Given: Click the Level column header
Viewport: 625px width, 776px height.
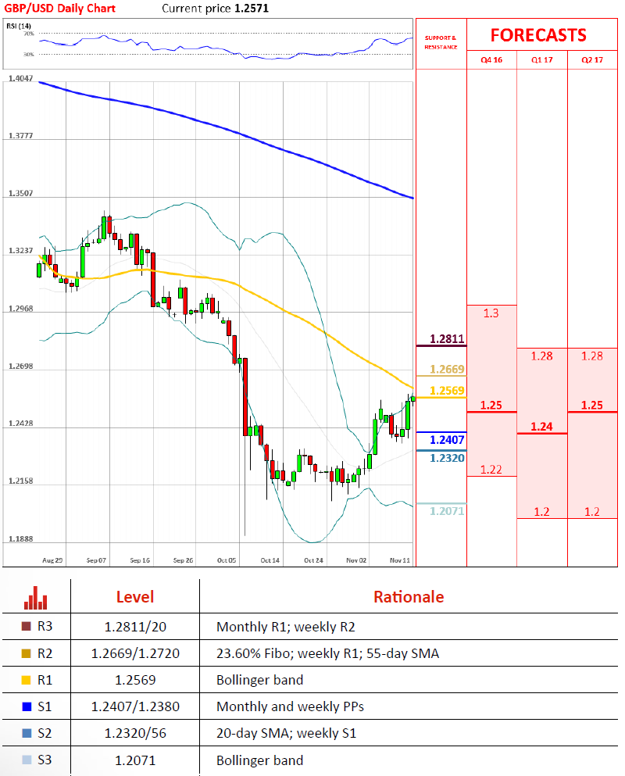Looking at the screenshot, I should (x=135, y=597).
